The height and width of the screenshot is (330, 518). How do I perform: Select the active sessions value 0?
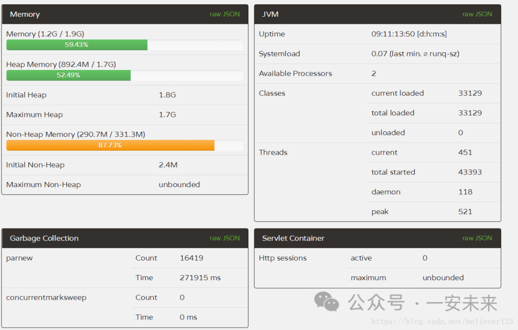(425, 258)
